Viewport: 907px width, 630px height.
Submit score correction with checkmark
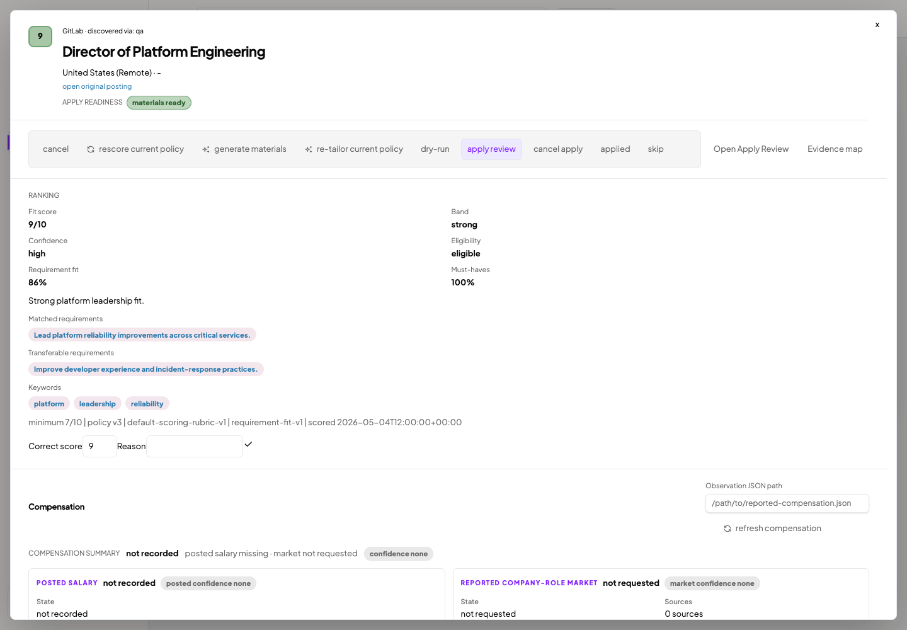pos(248,444)
